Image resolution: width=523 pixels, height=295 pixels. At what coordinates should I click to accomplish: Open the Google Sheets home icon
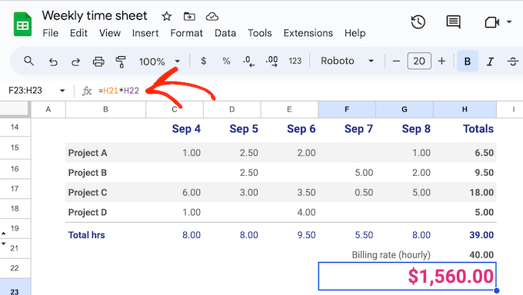click(x=22, y=24)
